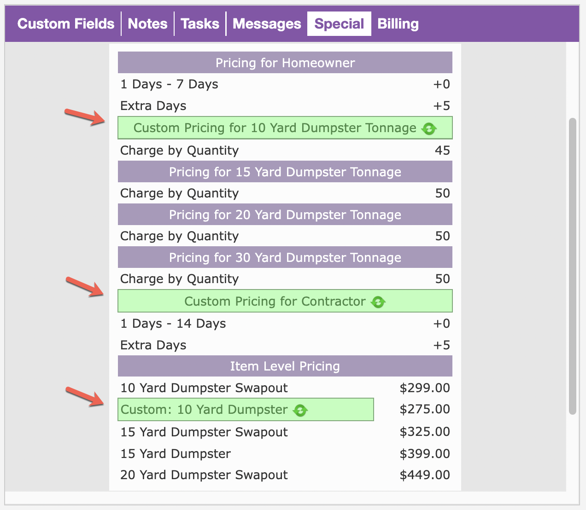Image resolution: width=586 pixels, height=510 pixels.
Task: Go to the Tasks tab
Action: 200,24
